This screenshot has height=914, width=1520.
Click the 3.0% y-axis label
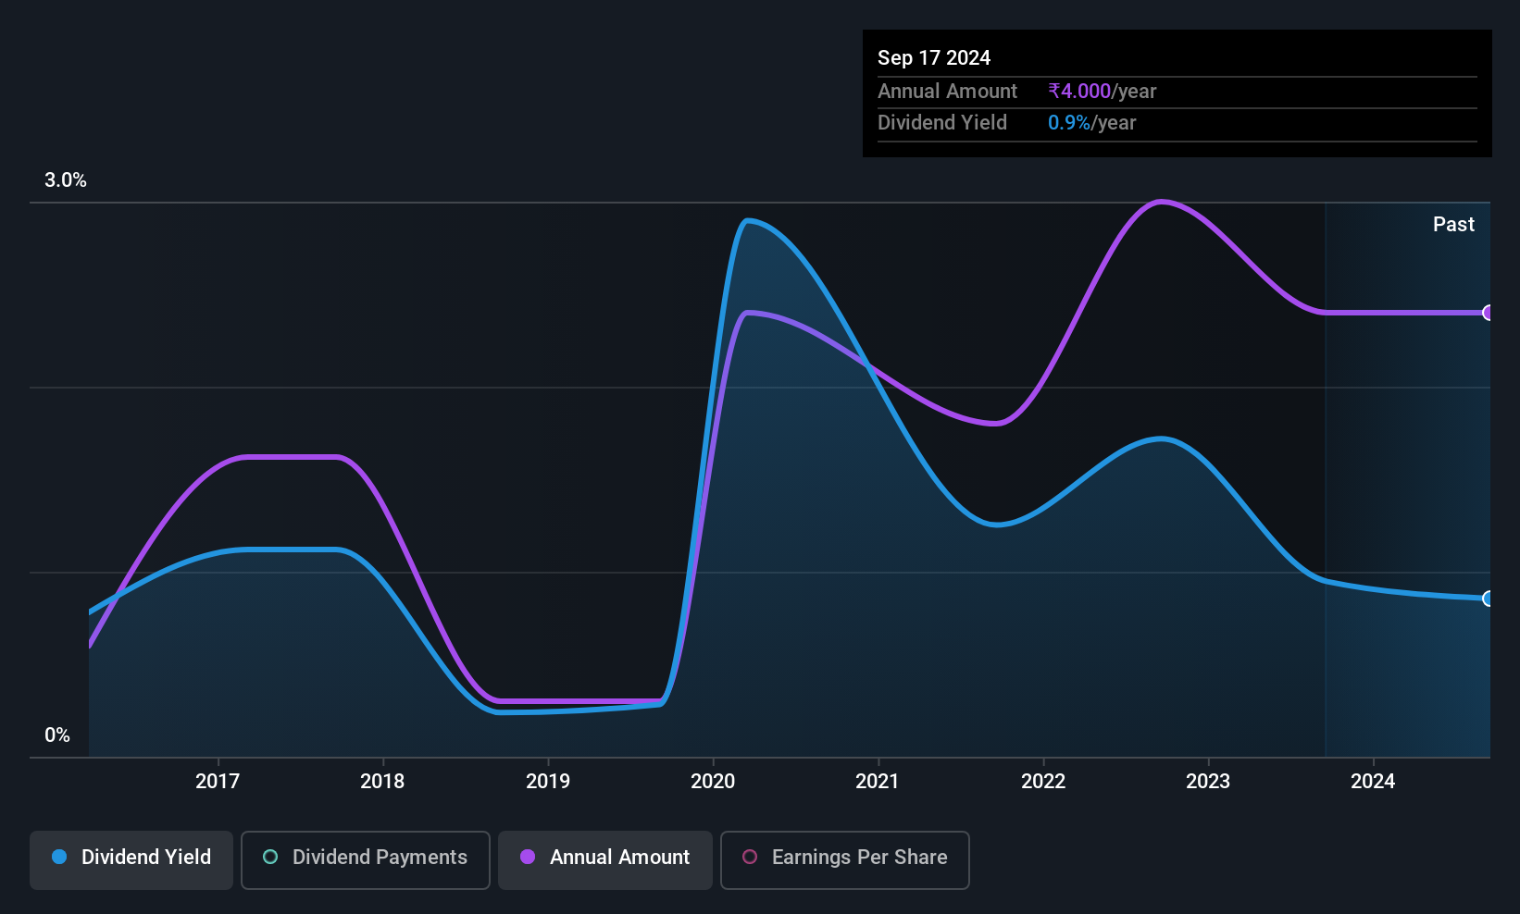[66, 180]
